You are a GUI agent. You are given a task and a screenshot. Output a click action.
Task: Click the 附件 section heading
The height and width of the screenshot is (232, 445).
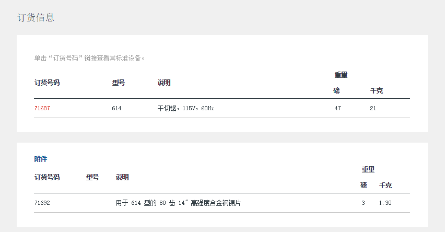pyautogui.click(x=41, y=159)
